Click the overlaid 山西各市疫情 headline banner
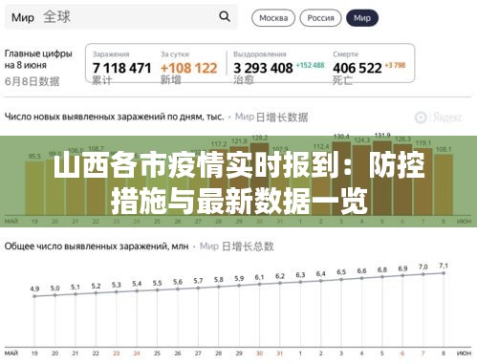The height and width of the screenshot is (364, 477). (x=238, y=182)
